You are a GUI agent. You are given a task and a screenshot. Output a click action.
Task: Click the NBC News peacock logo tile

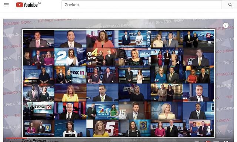[x=102, y=111]
